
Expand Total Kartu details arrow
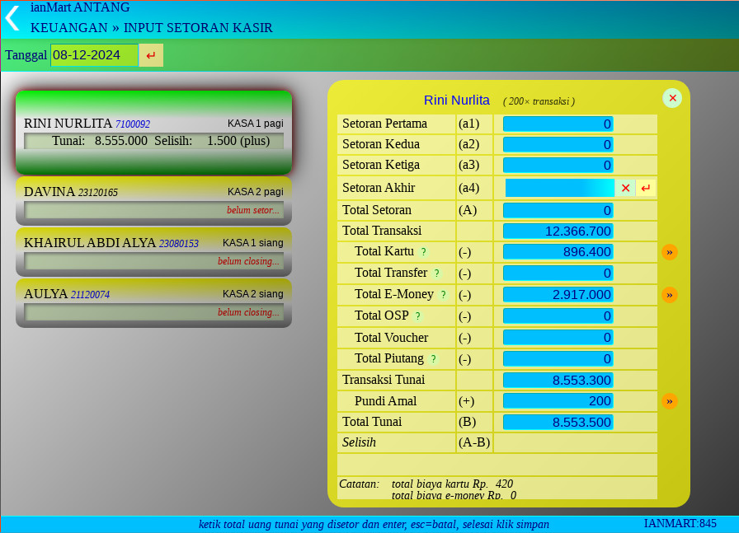tap(669, 252)
